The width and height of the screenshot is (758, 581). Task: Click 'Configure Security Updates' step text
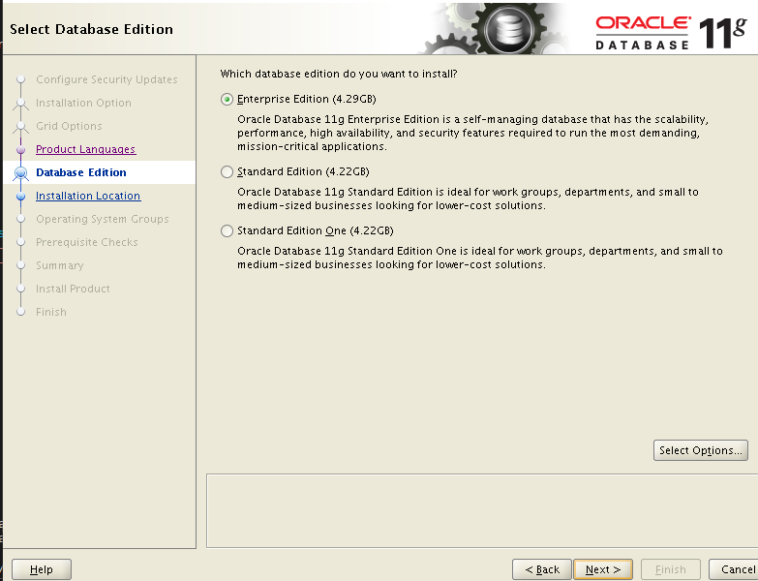(106, 79)
